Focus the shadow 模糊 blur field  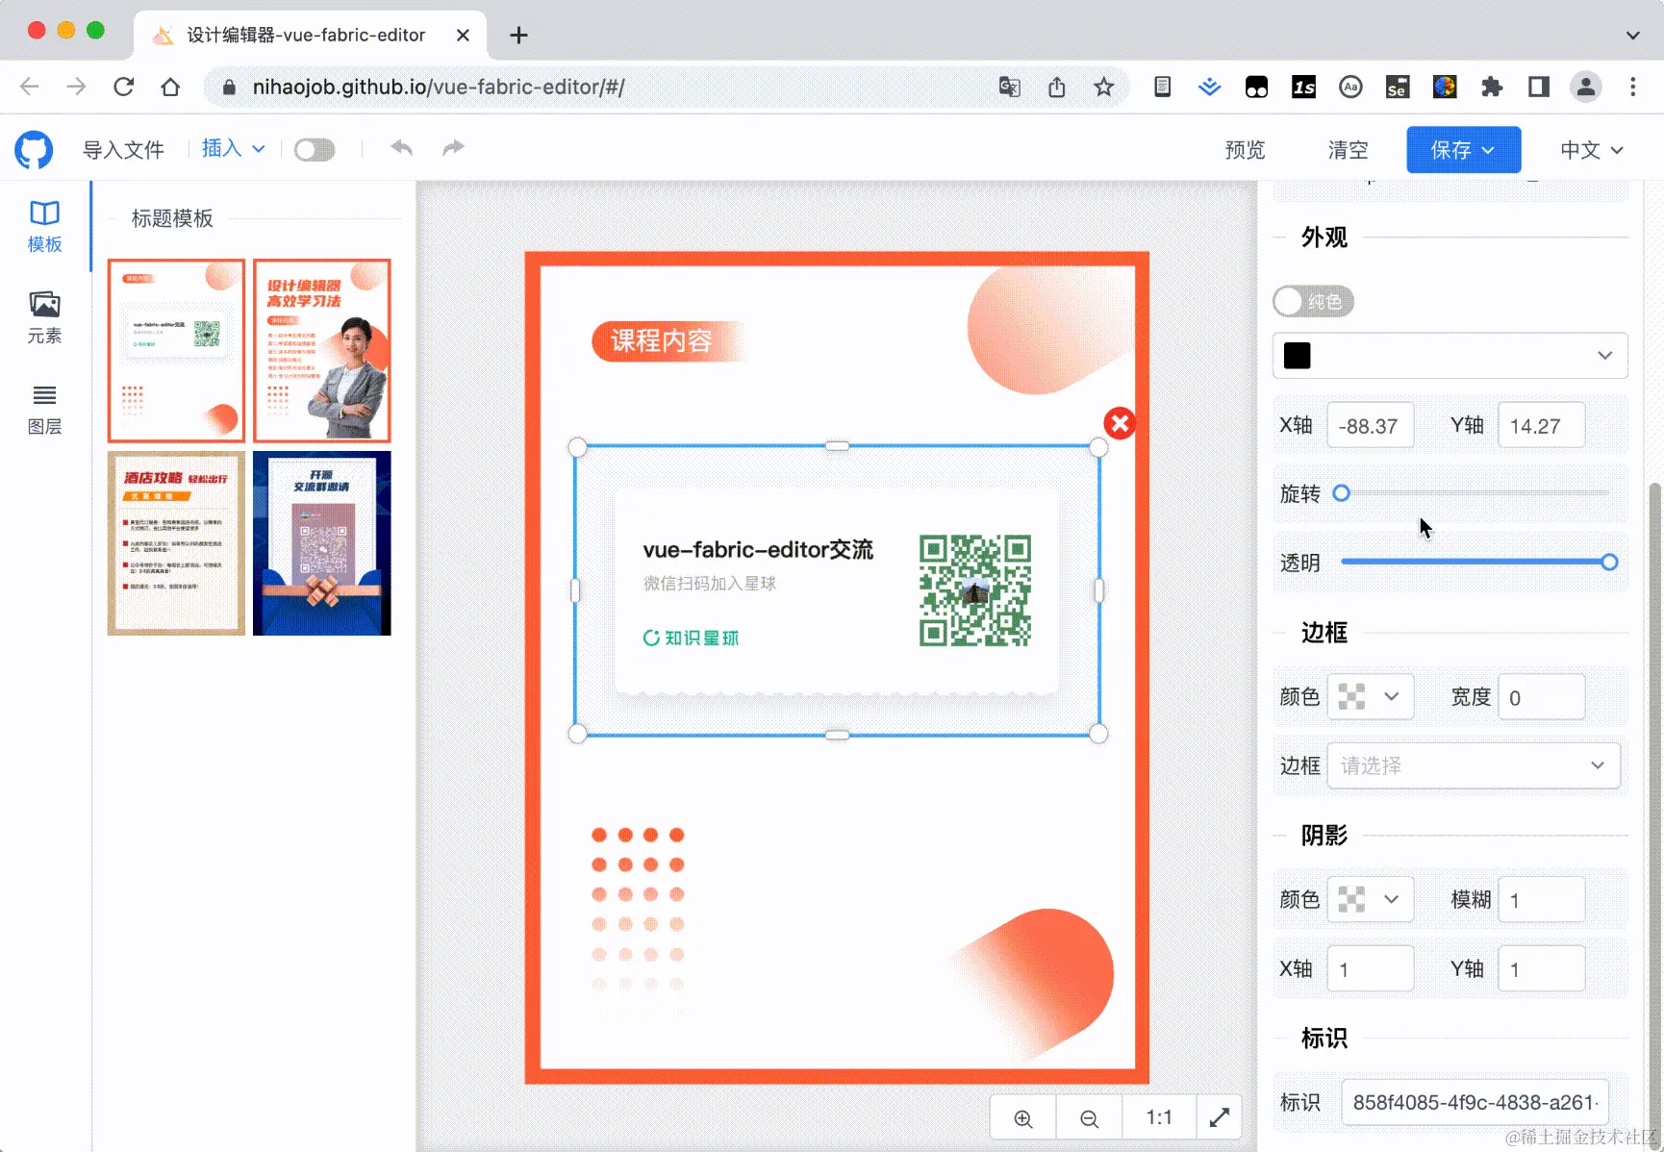click(1541, 900)
